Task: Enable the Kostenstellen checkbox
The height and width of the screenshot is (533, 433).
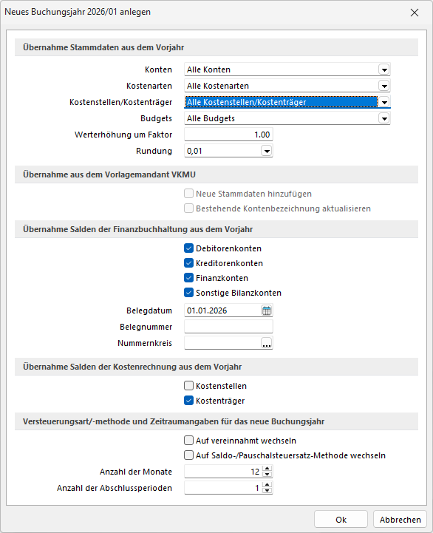Action: point(188,385)
